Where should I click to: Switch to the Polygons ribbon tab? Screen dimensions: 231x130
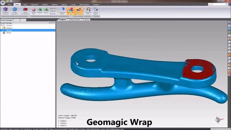coord(96,5)
